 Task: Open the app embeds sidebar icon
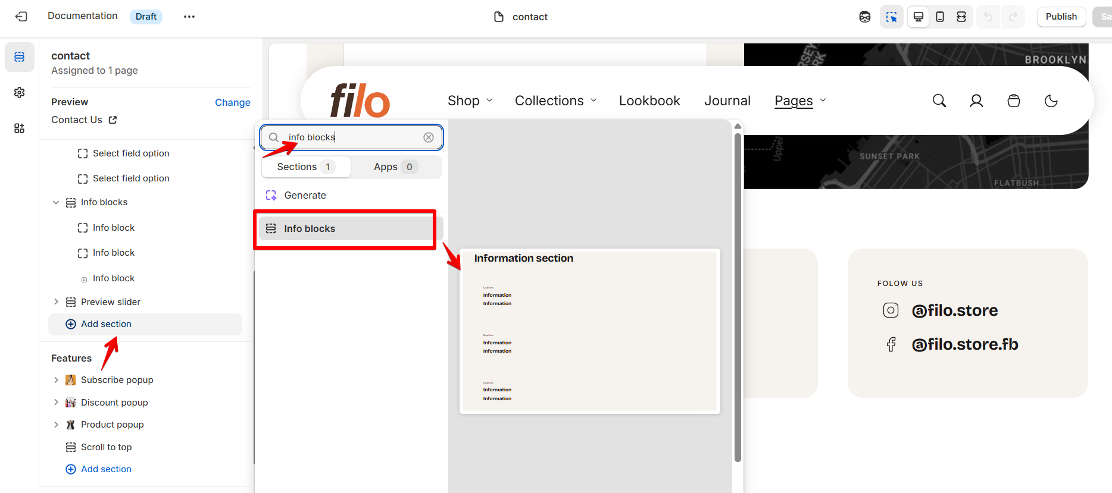click(20, 128)
